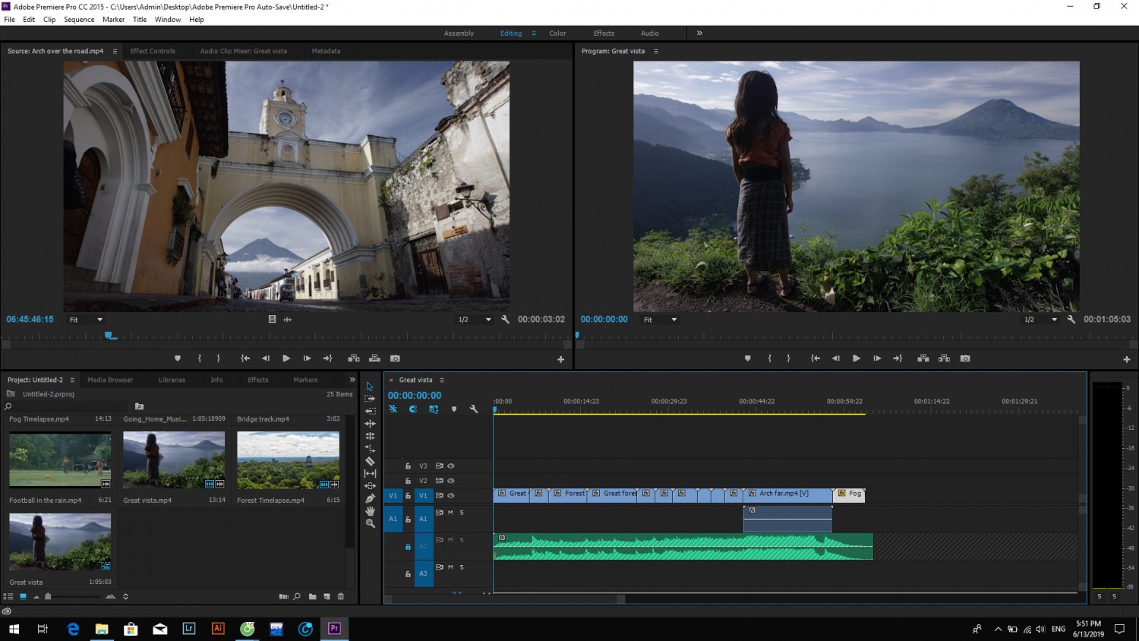Open the Sequence menu

pyautogui.click(x=79, y=20)
